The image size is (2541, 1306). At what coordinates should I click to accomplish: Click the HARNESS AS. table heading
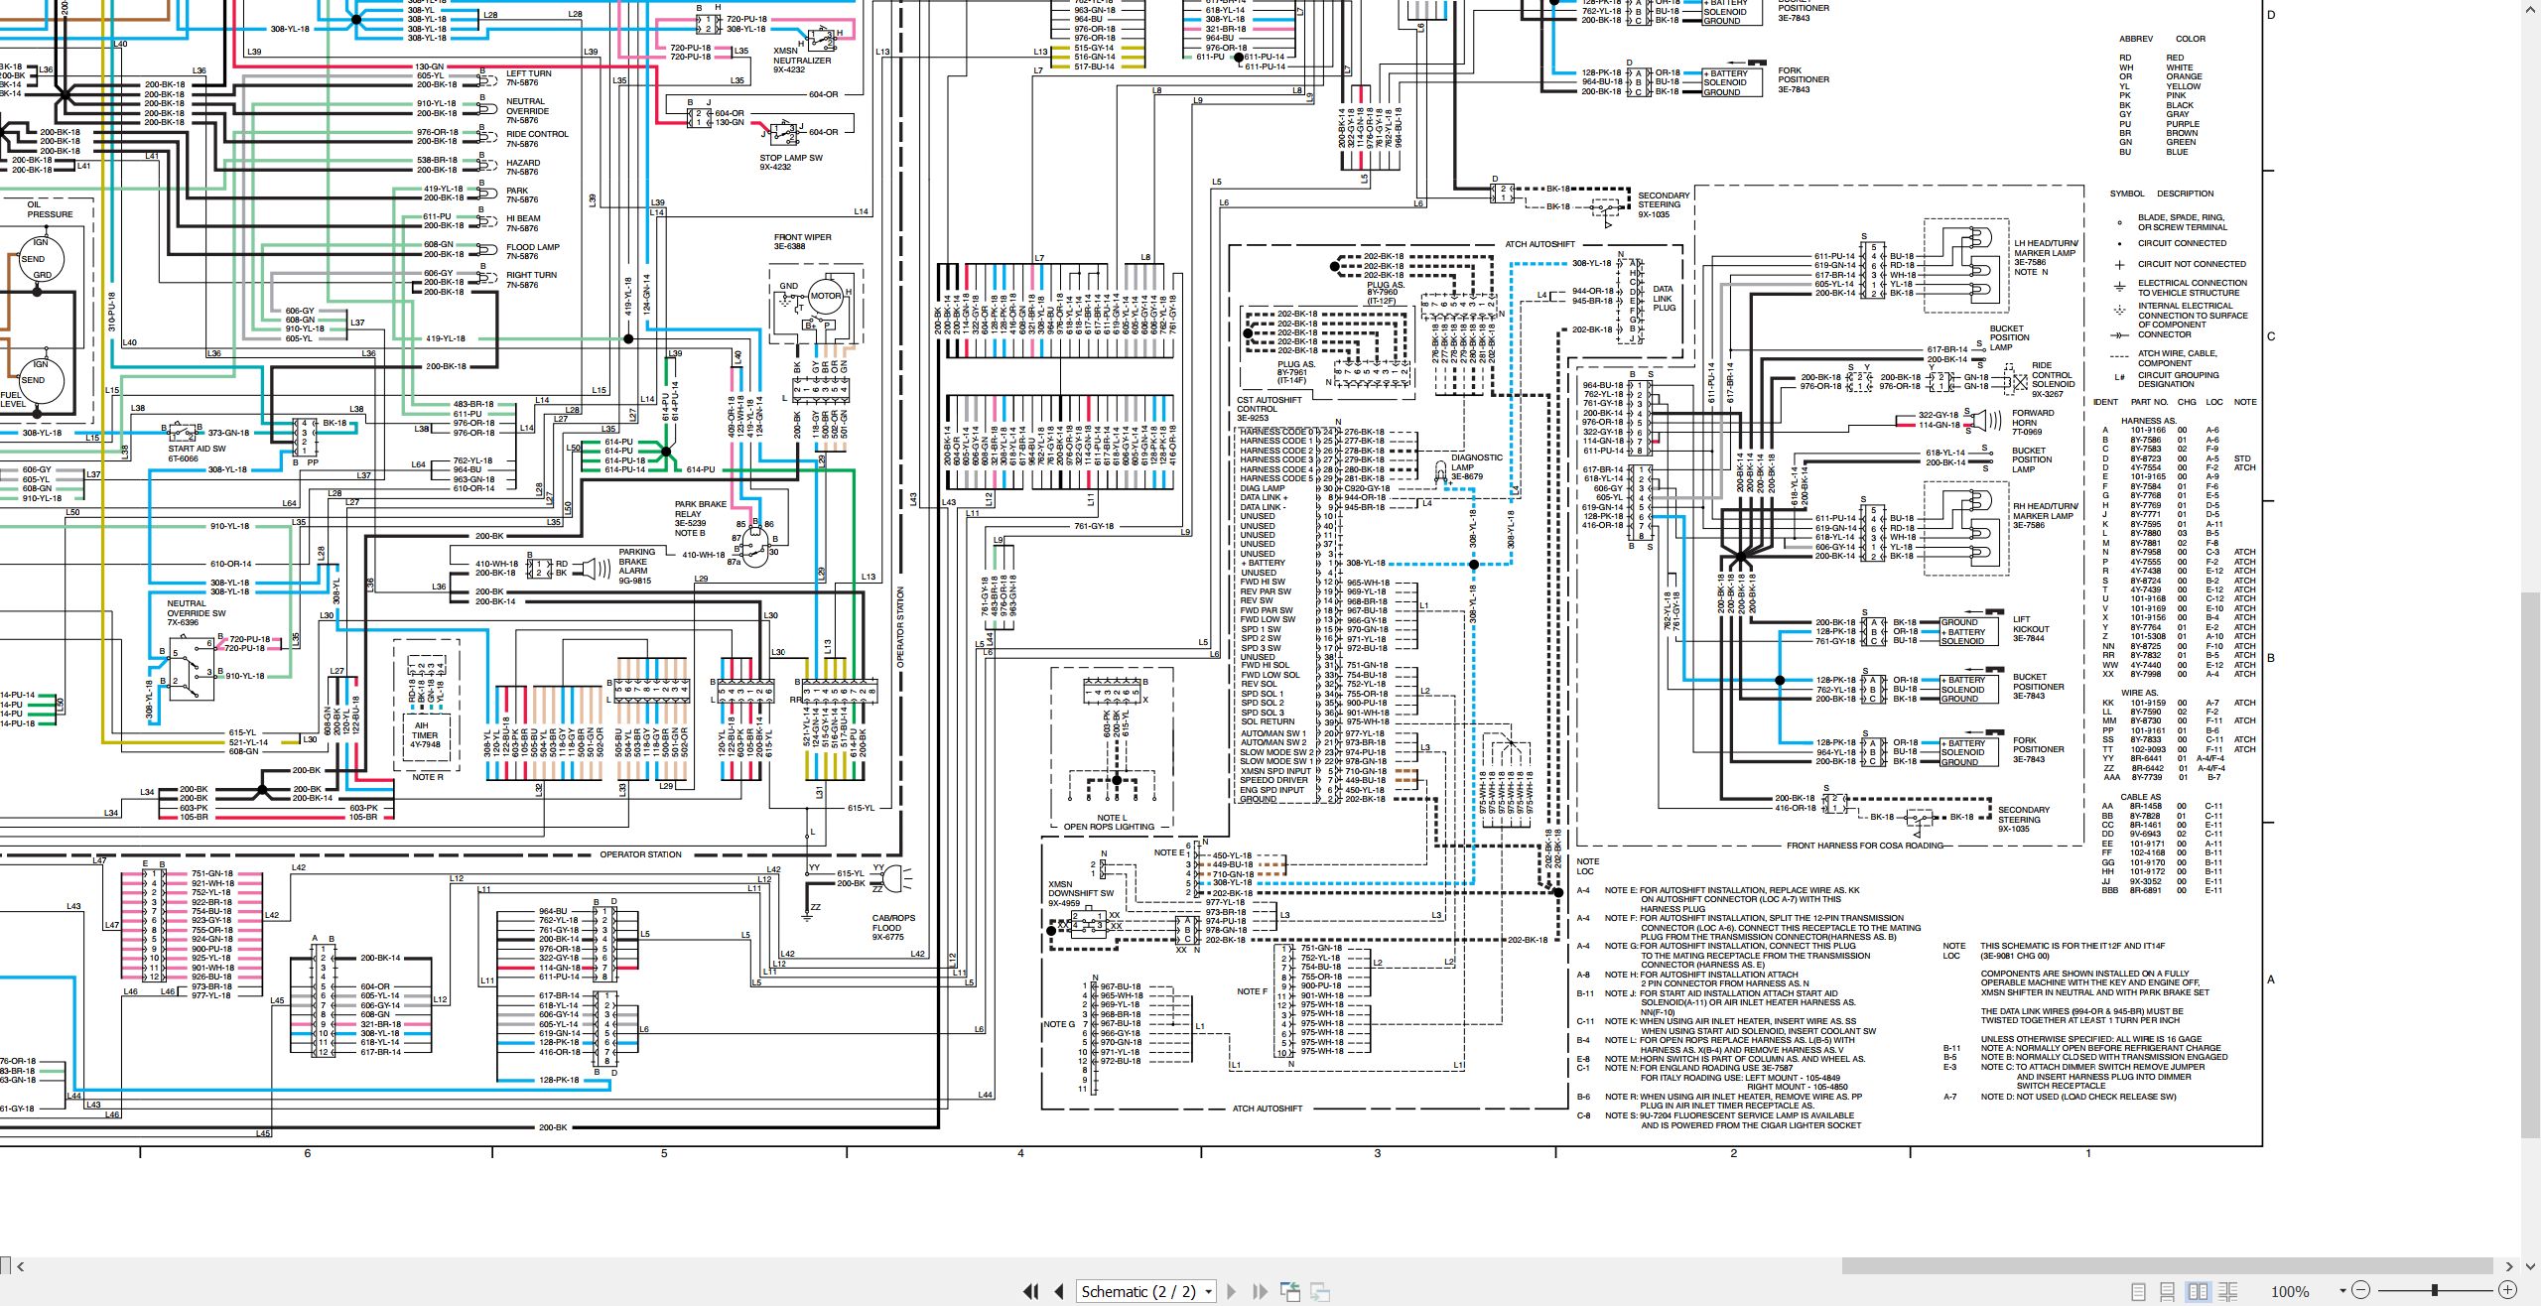(x=2148, y=421)
